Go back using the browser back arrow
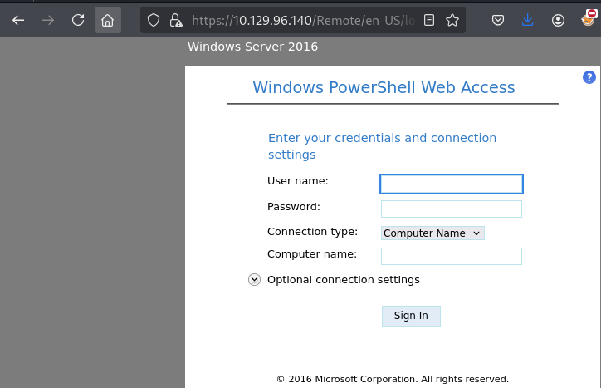Viewport: 601px width, 388px height. (18, 20)
